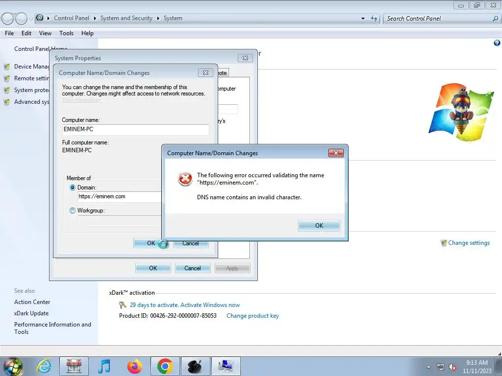Screen dimensions: 502x376
Task: Click the grayed Apply button in System Properties
Action: click(x=232, y=268)
